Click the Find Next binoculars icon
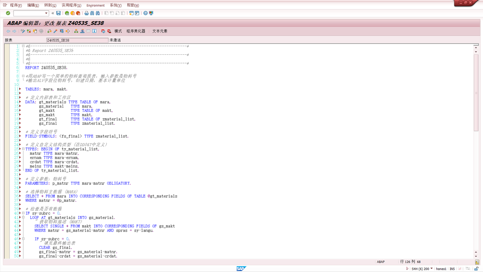This screenshot has height=272, width=483. pyautogui.click(x=98, y=13)
